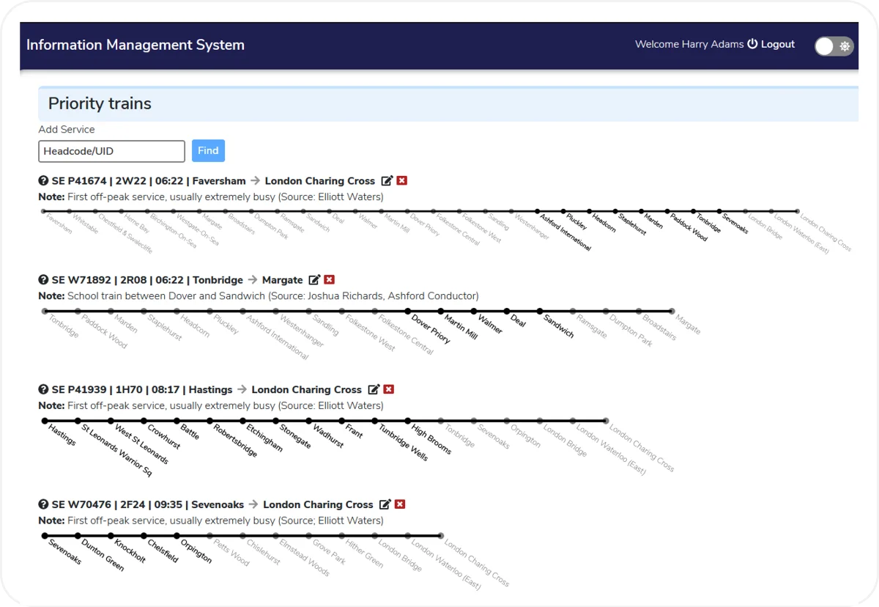The width and height of the screenshot is (879, 607).
Task: Select the Petts Wood stop on 2F24 line
Action: coord(209,536)
